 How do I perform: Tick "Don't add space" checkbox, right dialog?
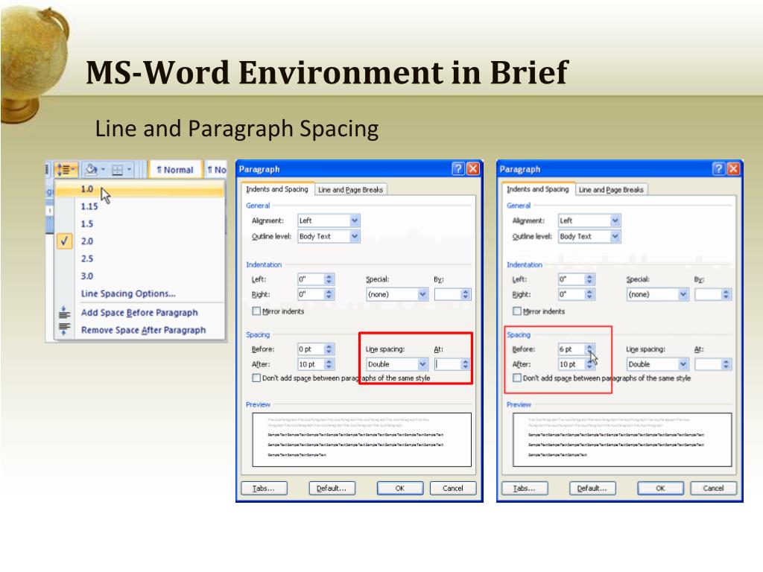coord(517,378)
